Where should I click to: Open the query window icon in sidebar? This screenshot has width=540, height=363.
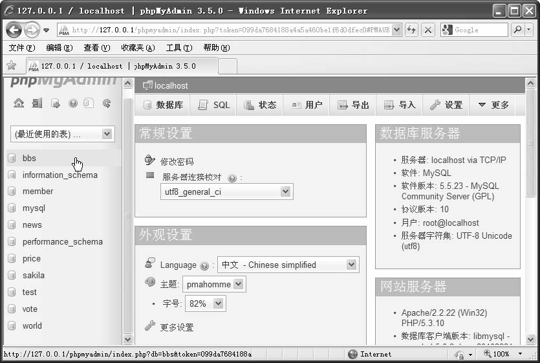(55, 103)
